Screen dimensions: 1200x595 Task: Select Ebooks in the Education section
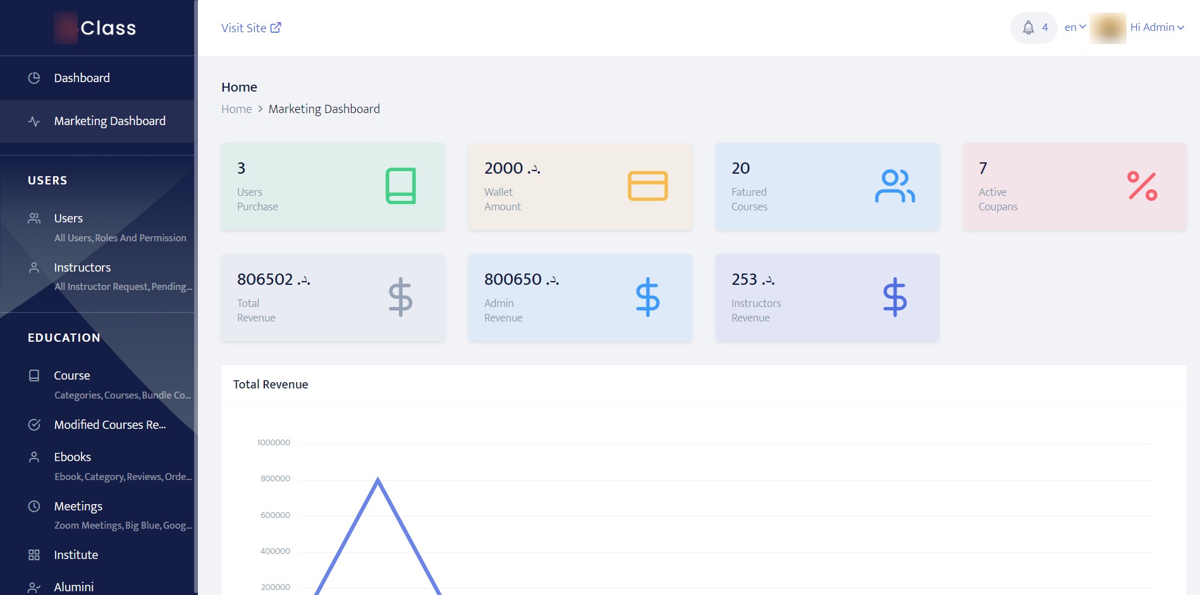[x=72, y=457]
